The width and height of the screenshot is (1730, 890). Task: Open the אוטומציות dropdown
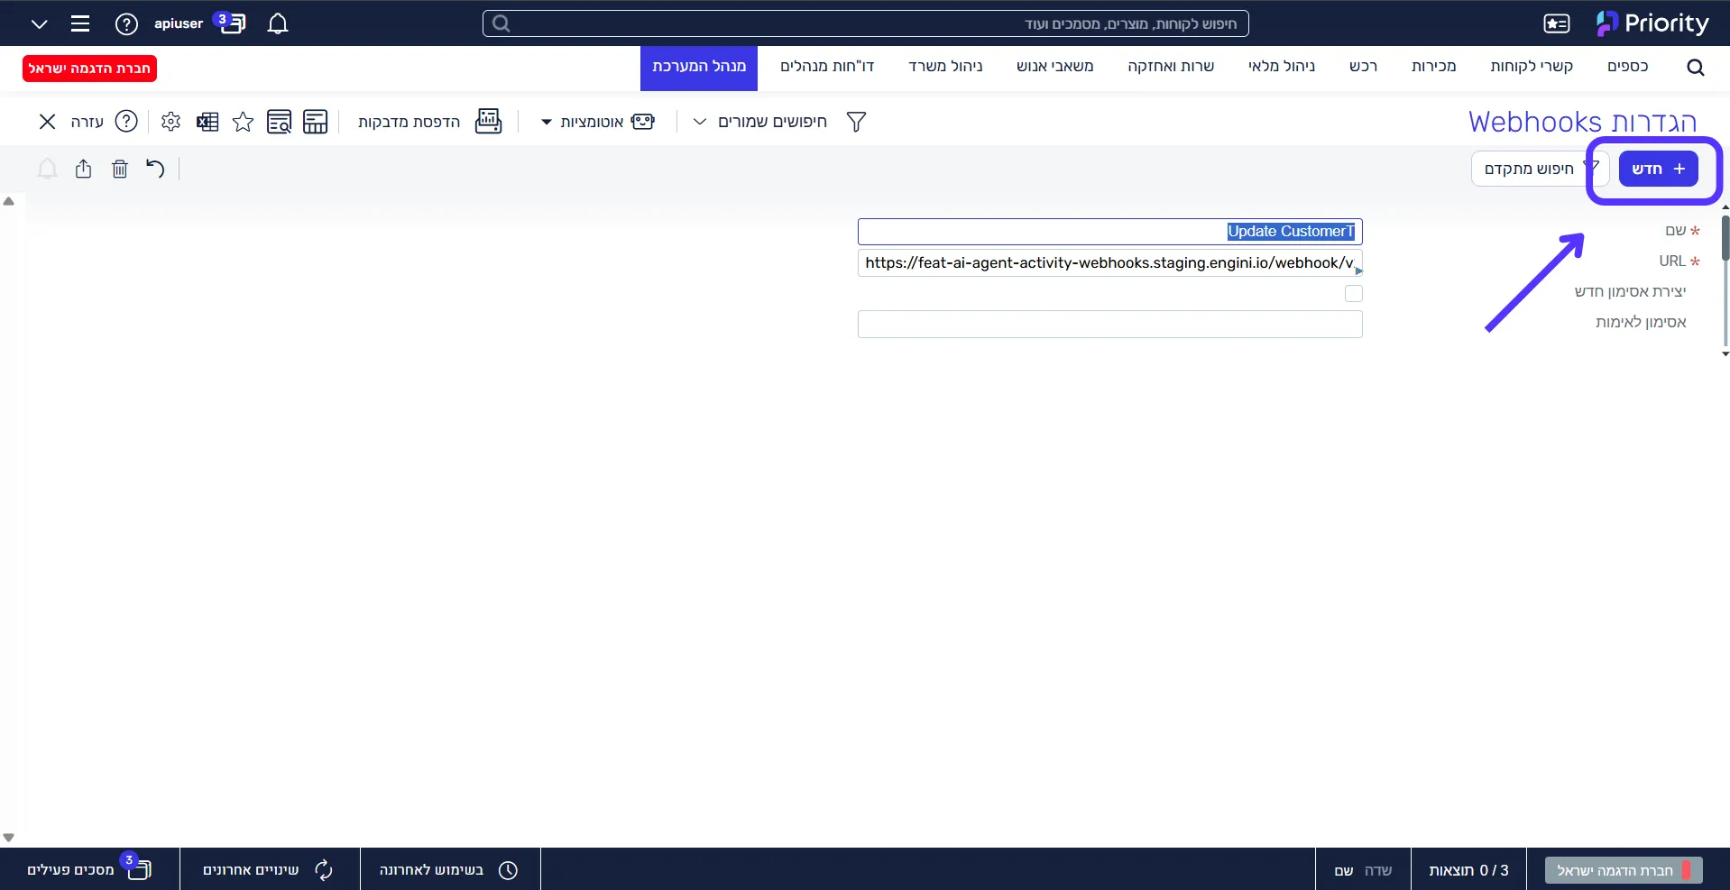[x=546, y=123]
